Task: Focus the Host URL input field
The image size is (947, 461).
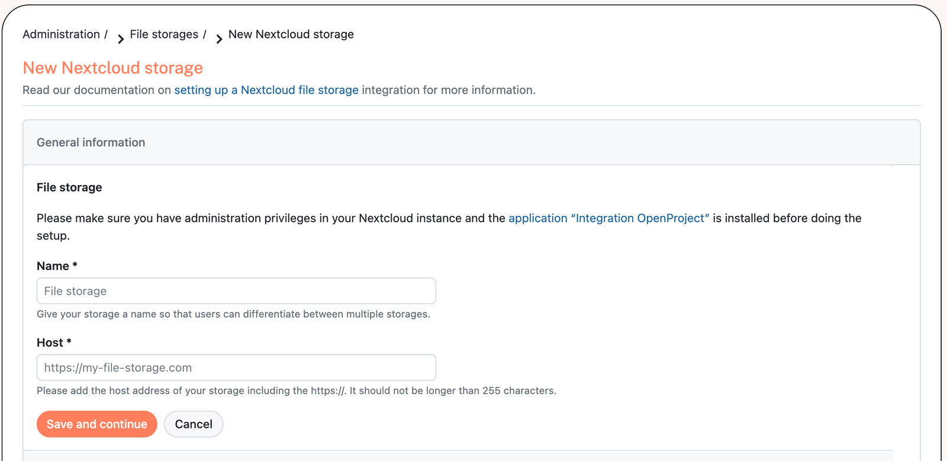Action: pyautogui.click(x=236, y=367)
